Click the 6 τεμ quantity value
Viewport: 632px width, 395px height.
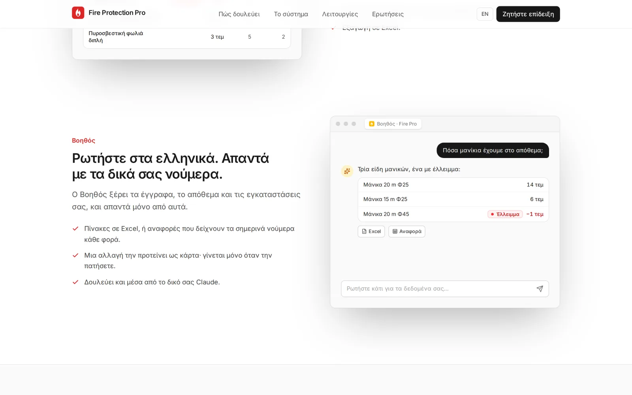tap(537, 199)
